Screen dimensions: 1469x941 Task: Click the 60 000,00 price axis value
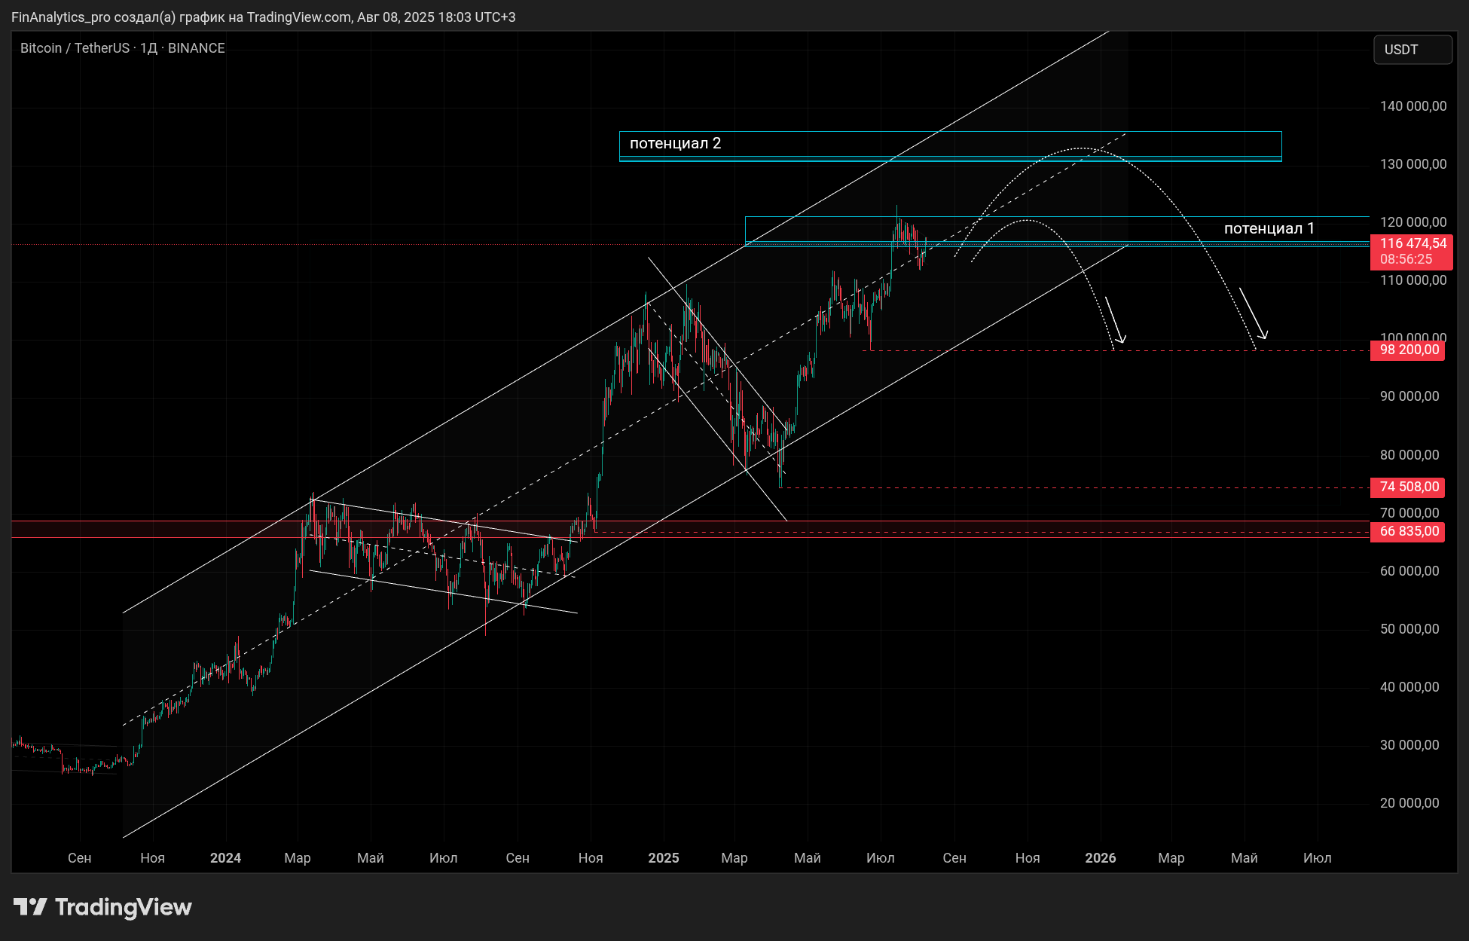tap(1409, 571)
